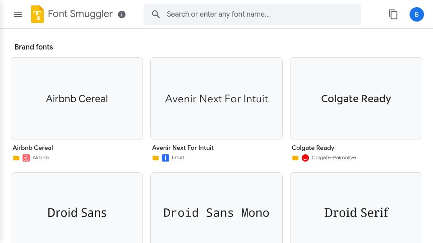Viewport: 433px width, 243px height.
Task: Click the Font Smuggler title text
Action: click(x=80, y=14)
